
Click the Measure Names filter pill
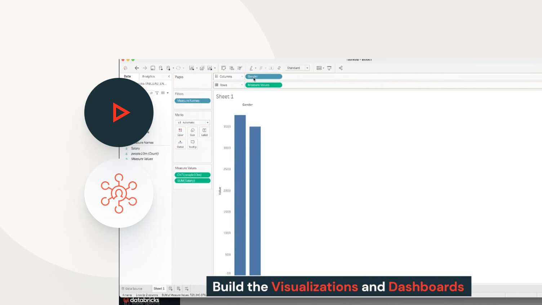tap(192, 101)
